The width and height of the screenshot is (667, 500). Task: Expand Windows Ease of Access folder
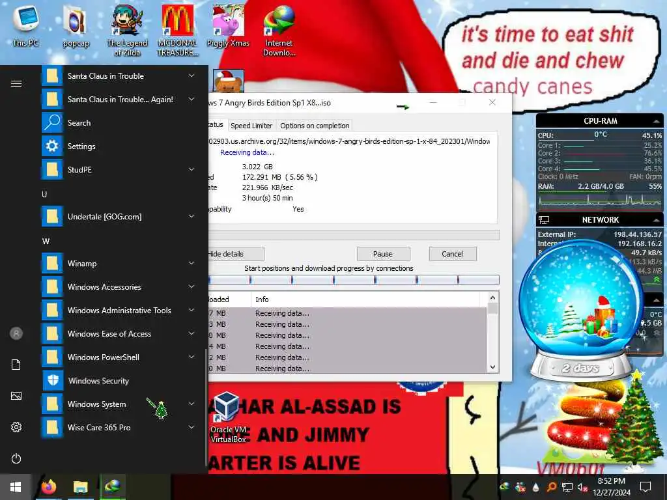coord(192,333)
